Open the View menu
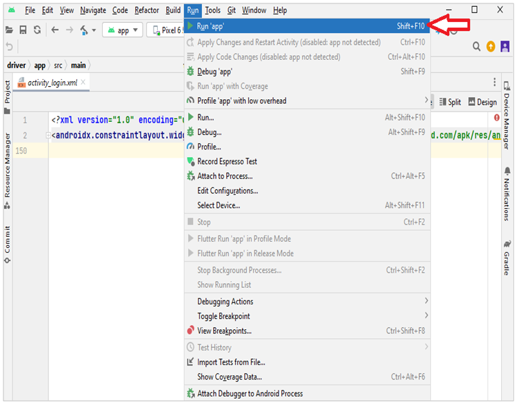517x405 pixels. coord(67,10)
